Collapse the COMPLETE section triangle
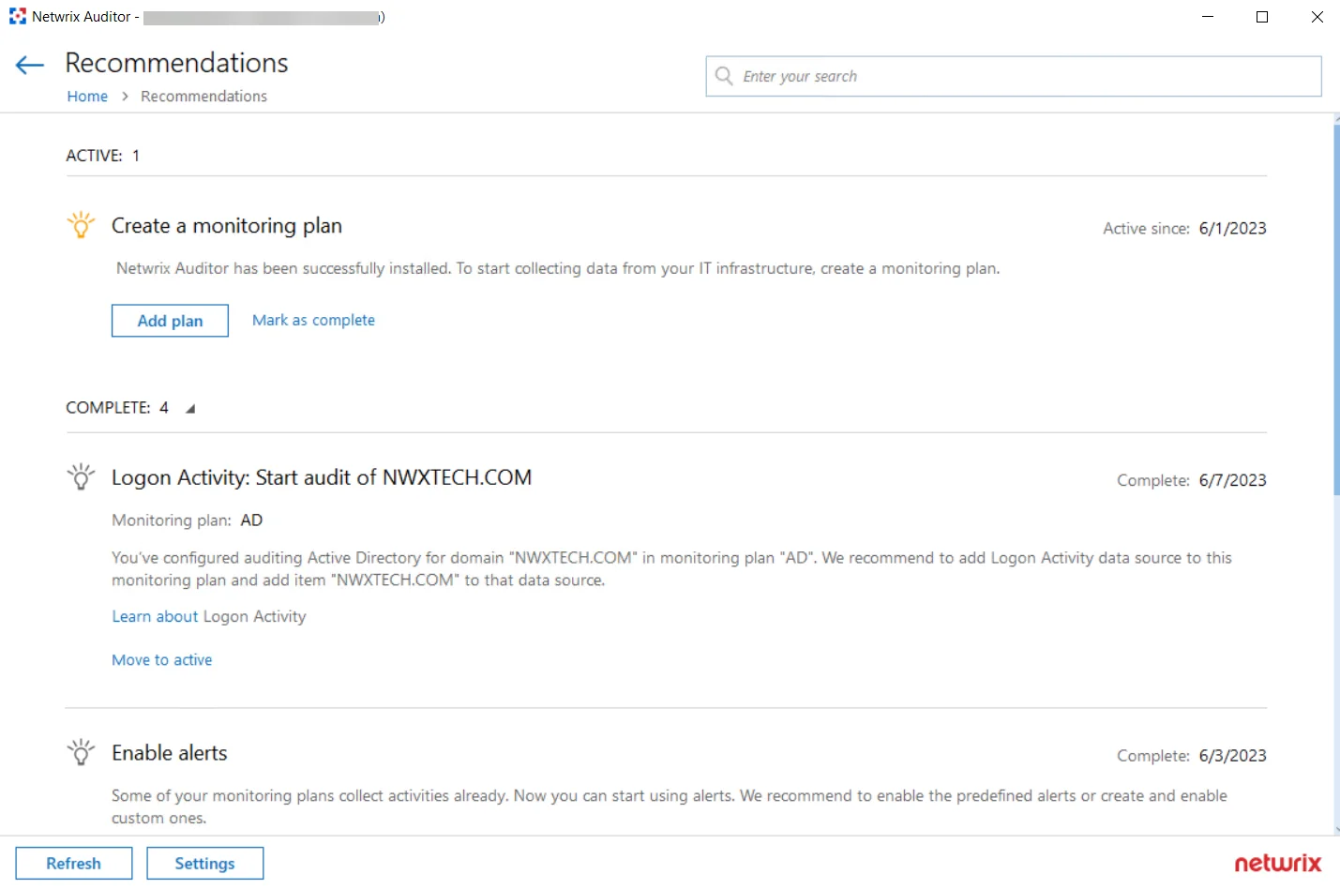 point(190,409)
